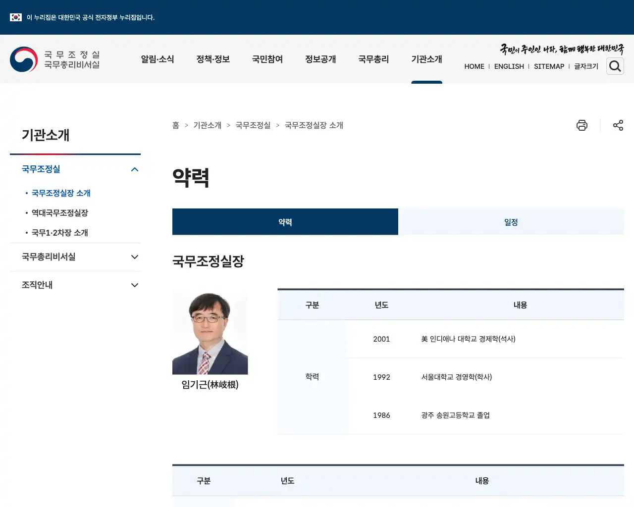Click the 국무조정실장 section heading
The width and height of the screenshot is (634, 507).
[208, 261]
